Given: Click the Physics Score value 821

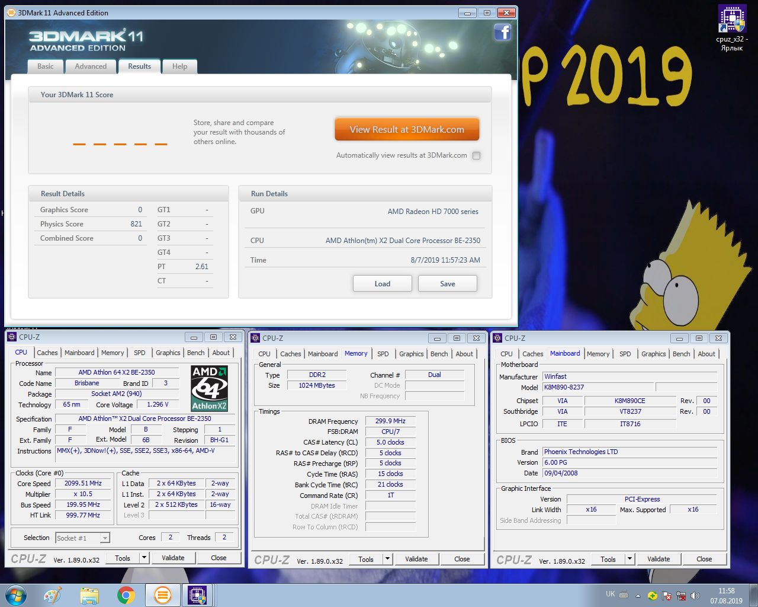Looking at the screenshot, I should 136,224.
